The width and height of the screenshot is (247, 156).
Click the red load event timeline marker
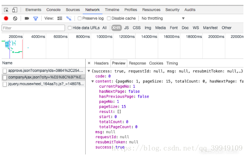[22, 49]
